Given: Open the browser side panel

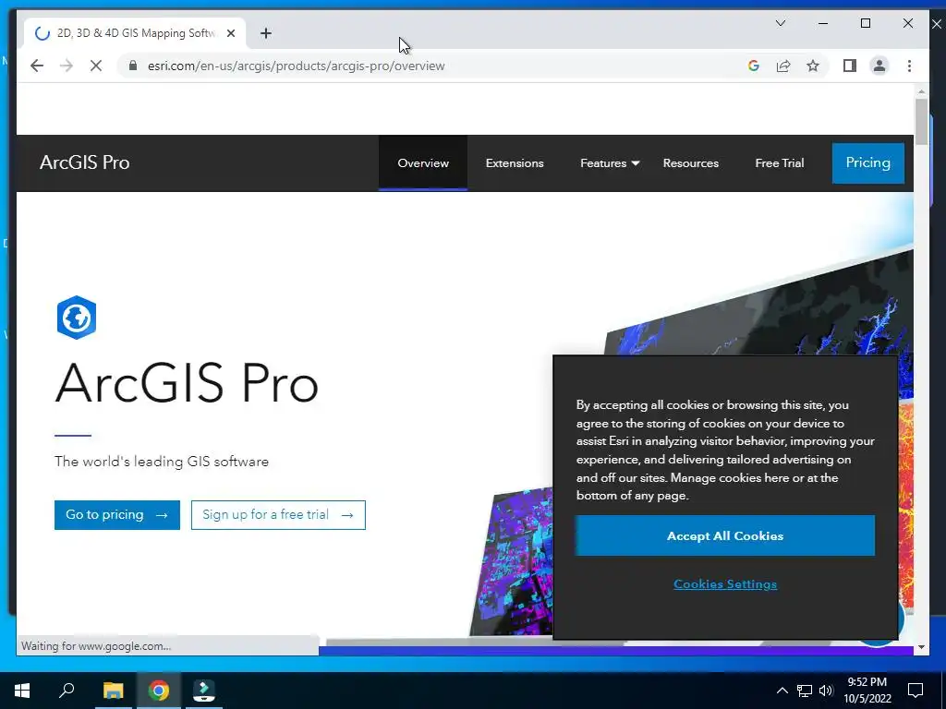Looking at the screenshot, I should pos(850,66).
